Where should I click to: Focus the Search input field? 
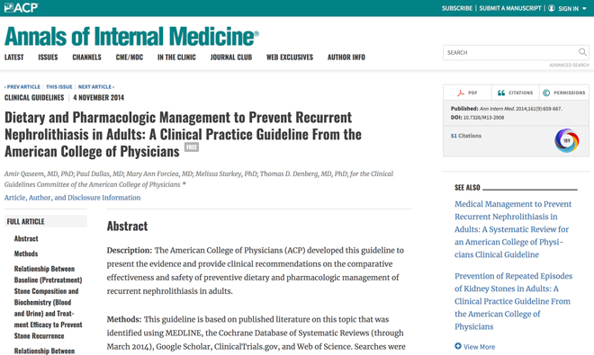point(511,52)
